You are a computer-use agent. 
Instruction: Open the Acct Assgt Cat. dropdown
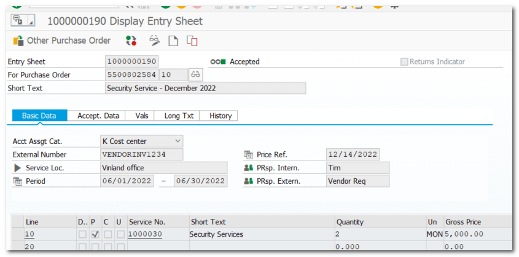pyautogui.click(x=178, y=141)
